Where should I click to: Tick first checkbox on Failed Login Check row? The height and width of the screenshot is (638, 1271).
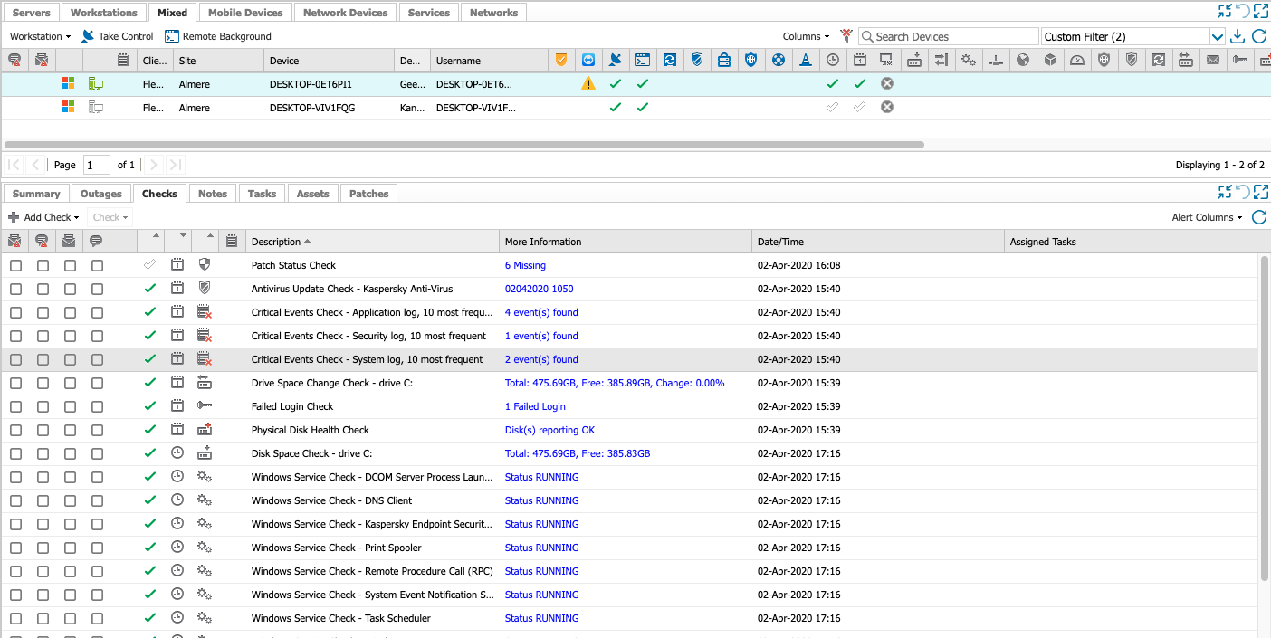click(x=15, y=407)
